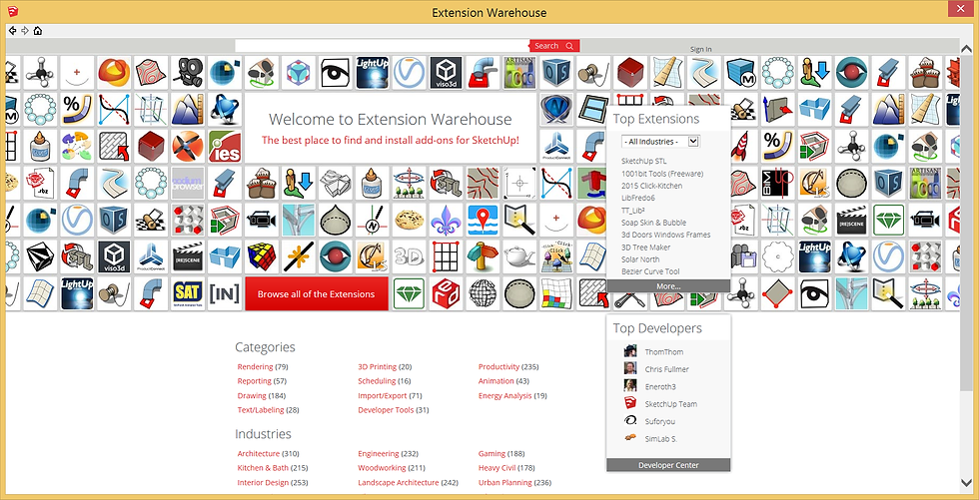Open the [IN] extension icon
979x500 pixels.
point(224,293)
